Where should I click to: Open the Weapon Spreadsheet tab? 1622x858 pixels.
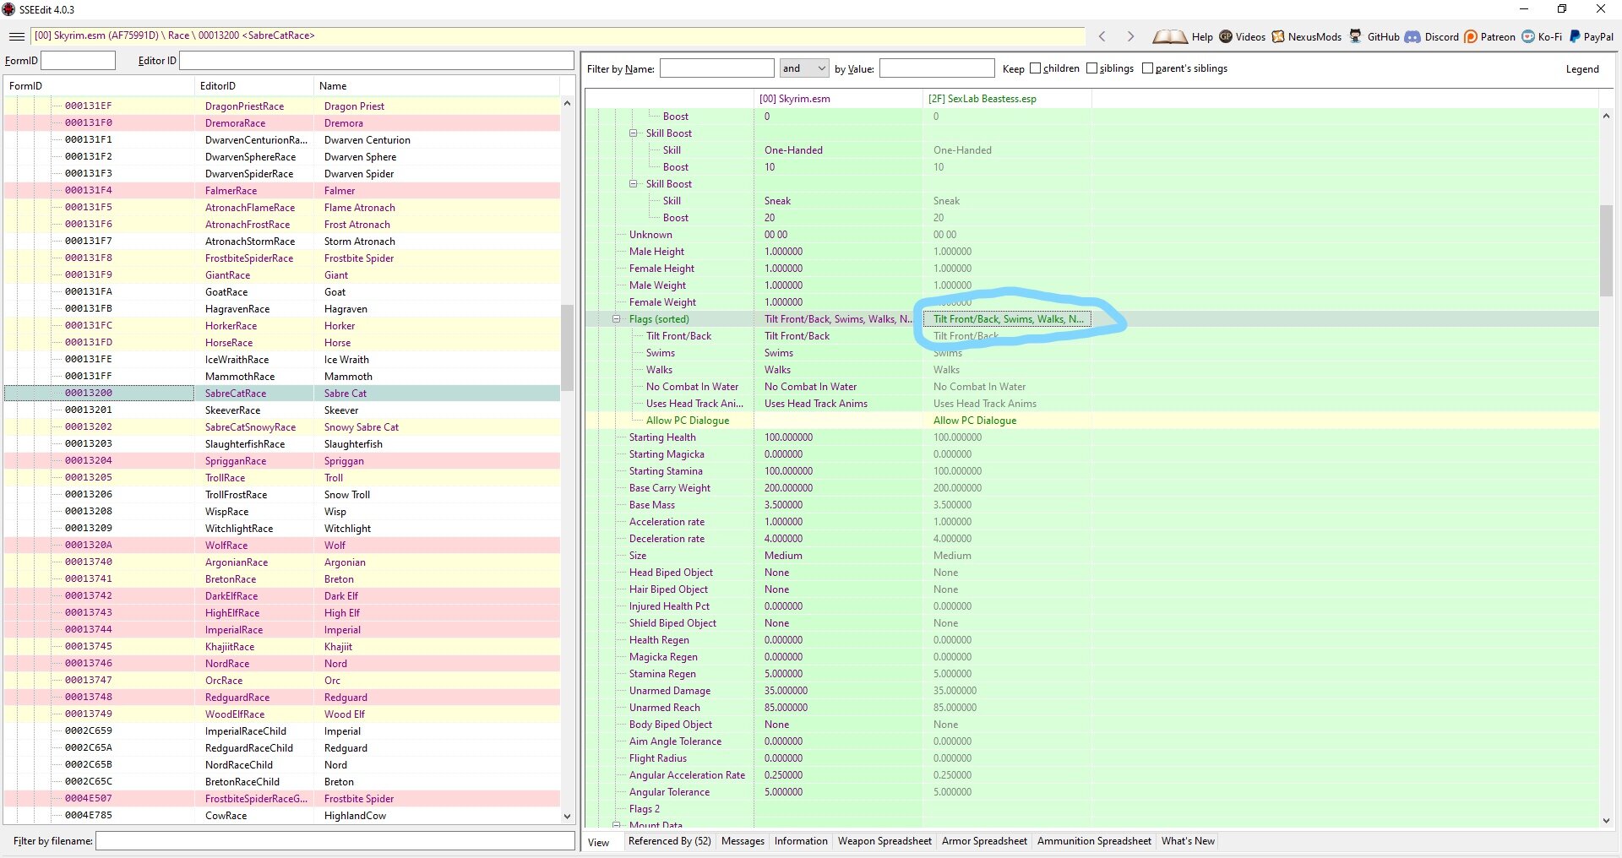884,841
